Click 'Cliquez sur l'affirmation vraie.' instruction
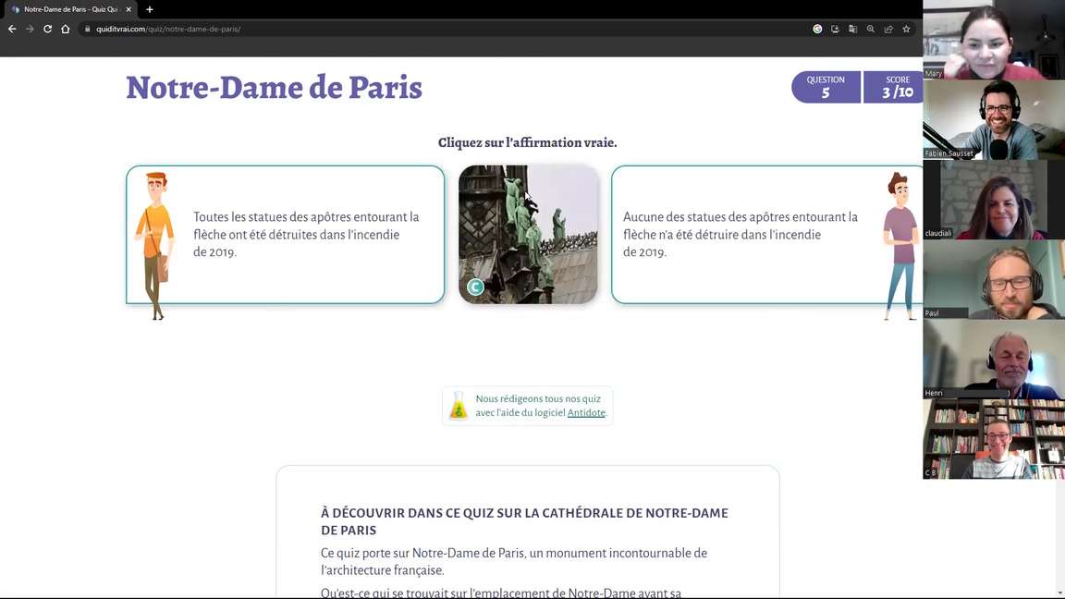 coord(528,142)
